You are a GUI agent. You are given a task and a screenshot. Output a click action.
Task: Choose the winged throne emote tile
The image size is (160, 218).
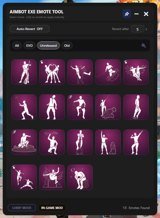click(52, 177)
